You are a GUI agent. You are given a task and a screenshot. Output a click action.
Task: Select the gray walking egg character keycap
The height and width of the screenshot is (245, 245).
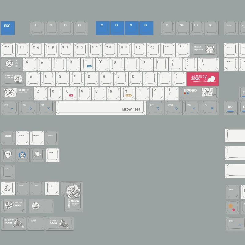37,155
